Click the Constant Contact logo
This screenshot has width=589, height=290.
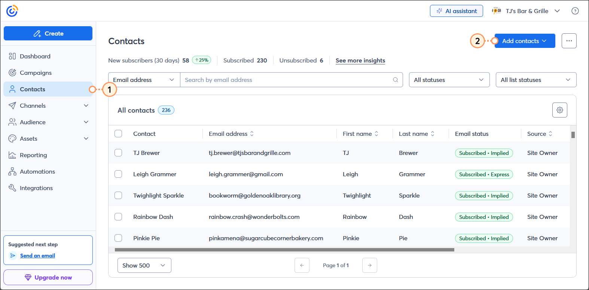[12, 11]
